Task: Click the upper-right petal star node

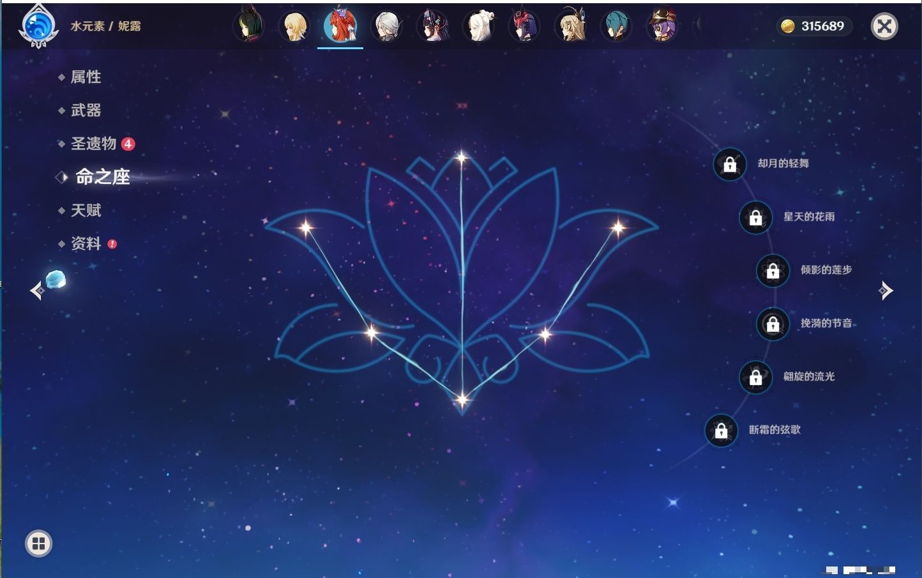Action: (618, 227)
